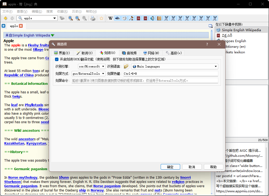Zoom out of the article
The image size is (269, 196).
click(78, 18)
